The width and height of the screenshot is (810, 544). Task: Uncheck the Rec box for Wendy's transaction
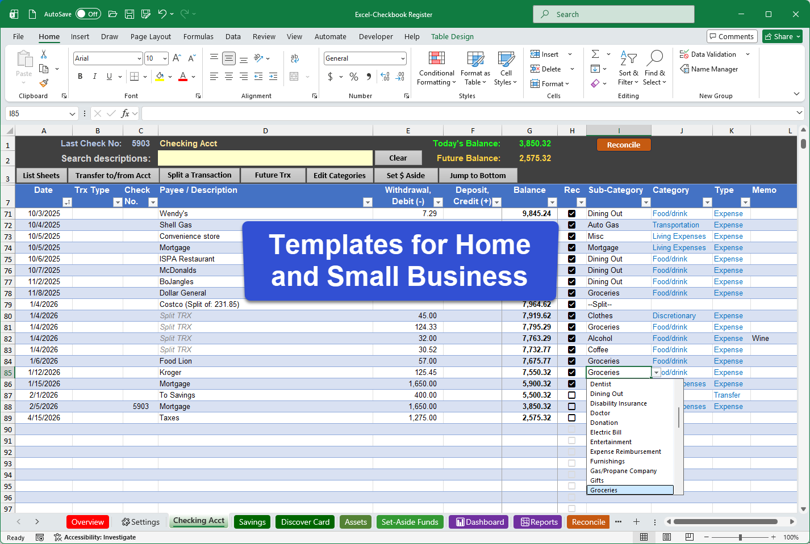(x=572, y=213)
